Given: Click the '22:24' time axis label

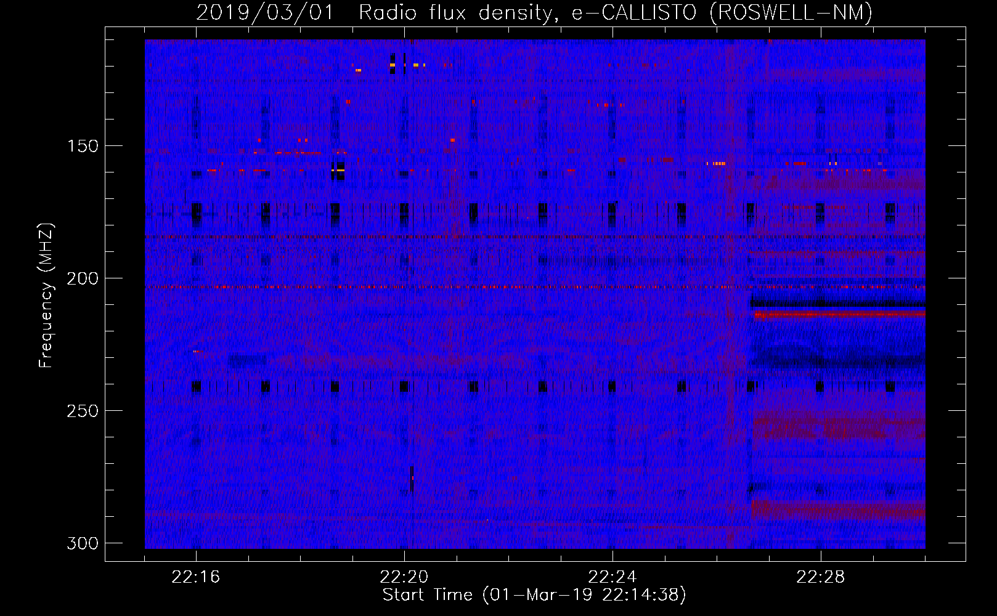Looking at the screenshot, I should 612,577.
